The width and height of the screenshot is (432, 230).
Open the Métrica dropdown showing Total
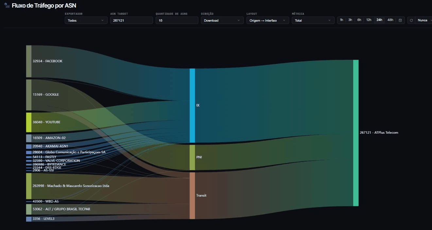pos(313,20)
